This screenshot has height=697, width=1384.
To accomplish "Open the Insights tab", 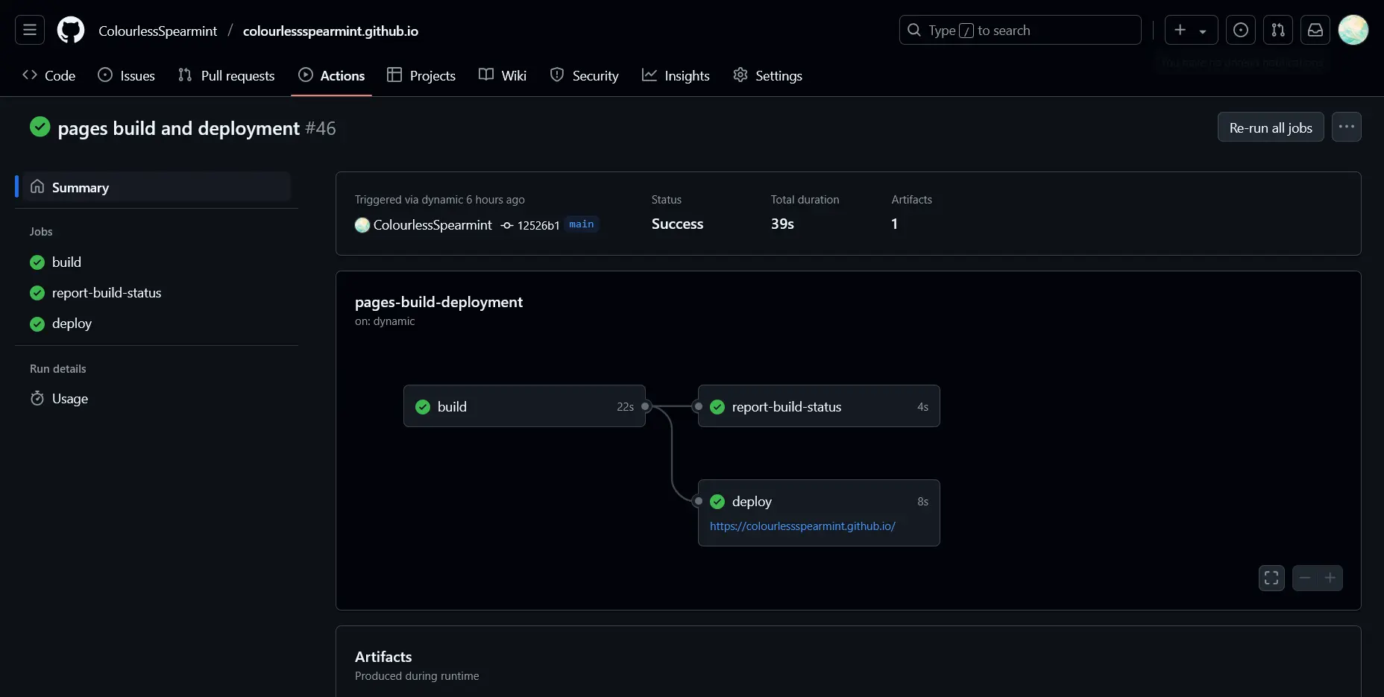I will pos(676,75).
